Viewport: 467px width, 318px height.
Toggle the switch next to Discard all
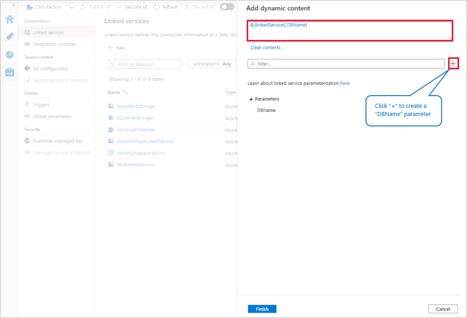coord(227,7)
